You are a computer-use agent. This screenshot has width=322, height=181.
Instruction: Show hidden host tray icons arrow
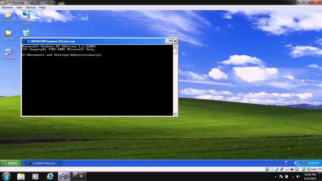pyautogui.click(x=275, y=176)
